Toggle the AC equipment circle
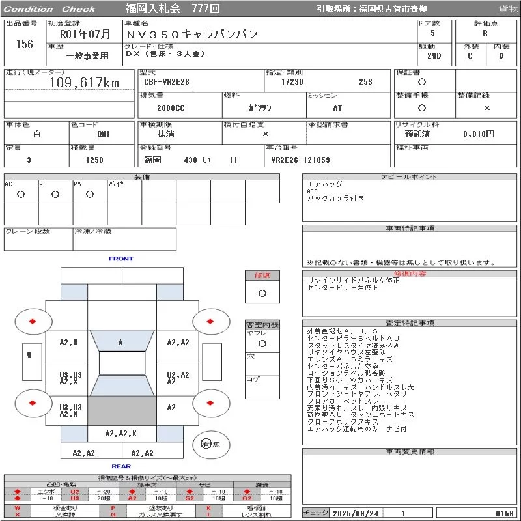 tap(21, 194)
